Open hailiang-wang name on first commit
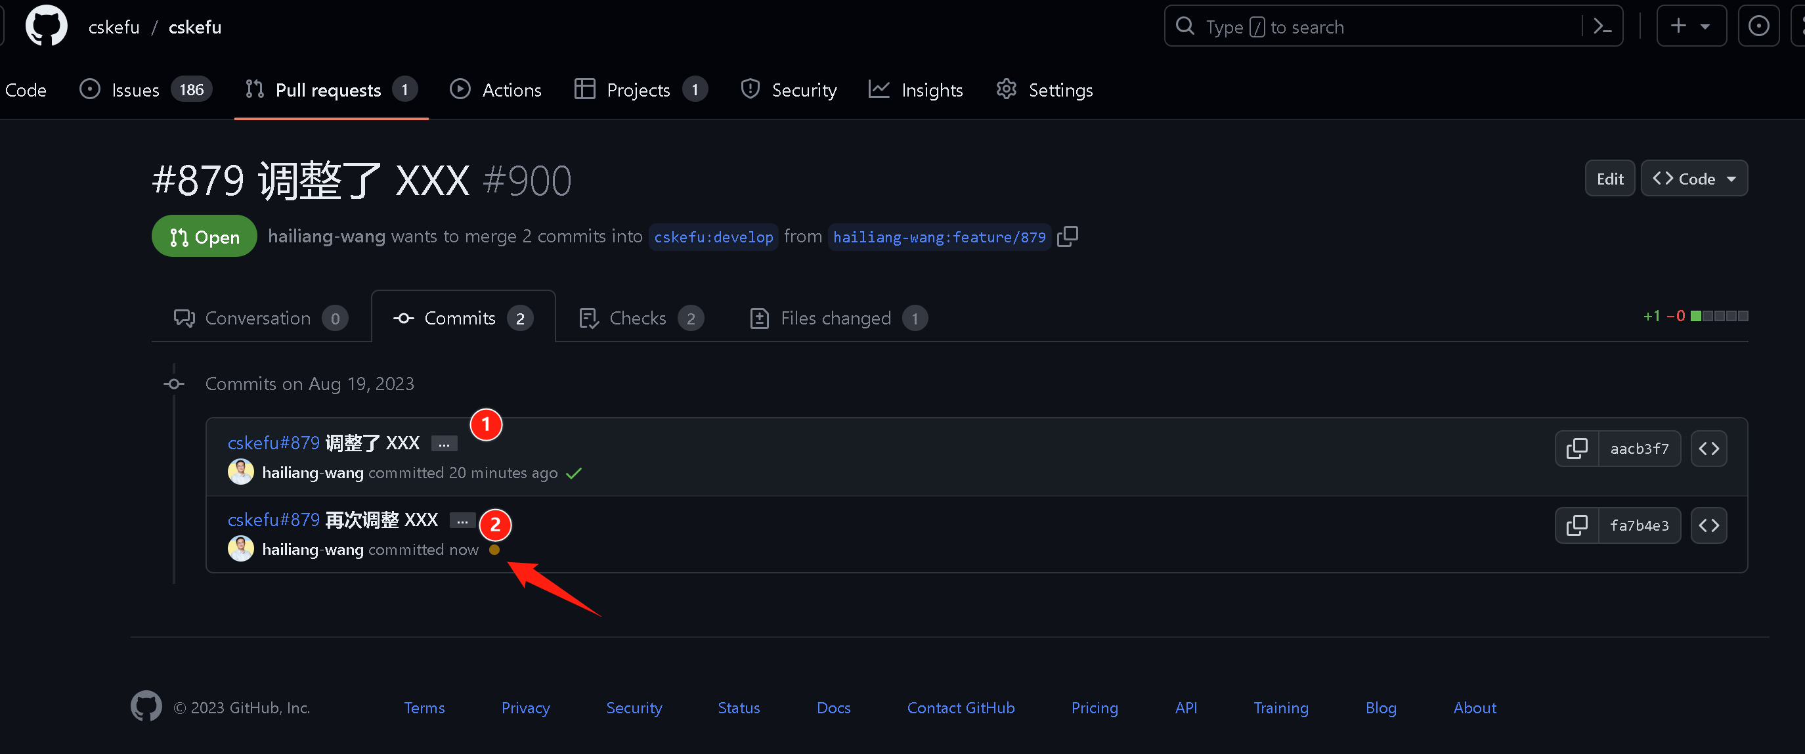This screenshot has width=1805, height=754. [313, 473]
